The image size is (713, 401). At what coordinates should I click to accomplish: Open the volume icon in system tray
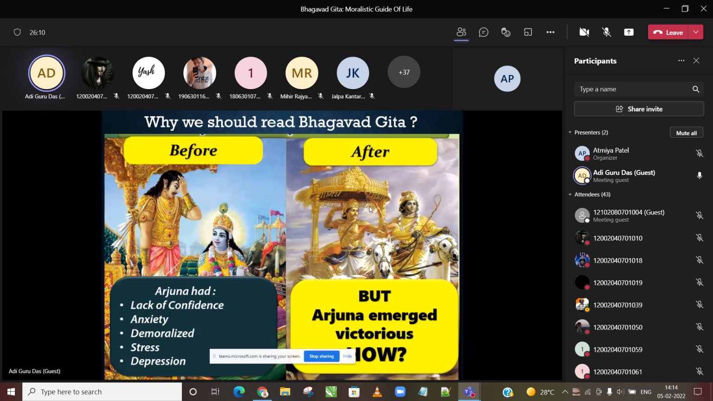(x=620, y=392)
